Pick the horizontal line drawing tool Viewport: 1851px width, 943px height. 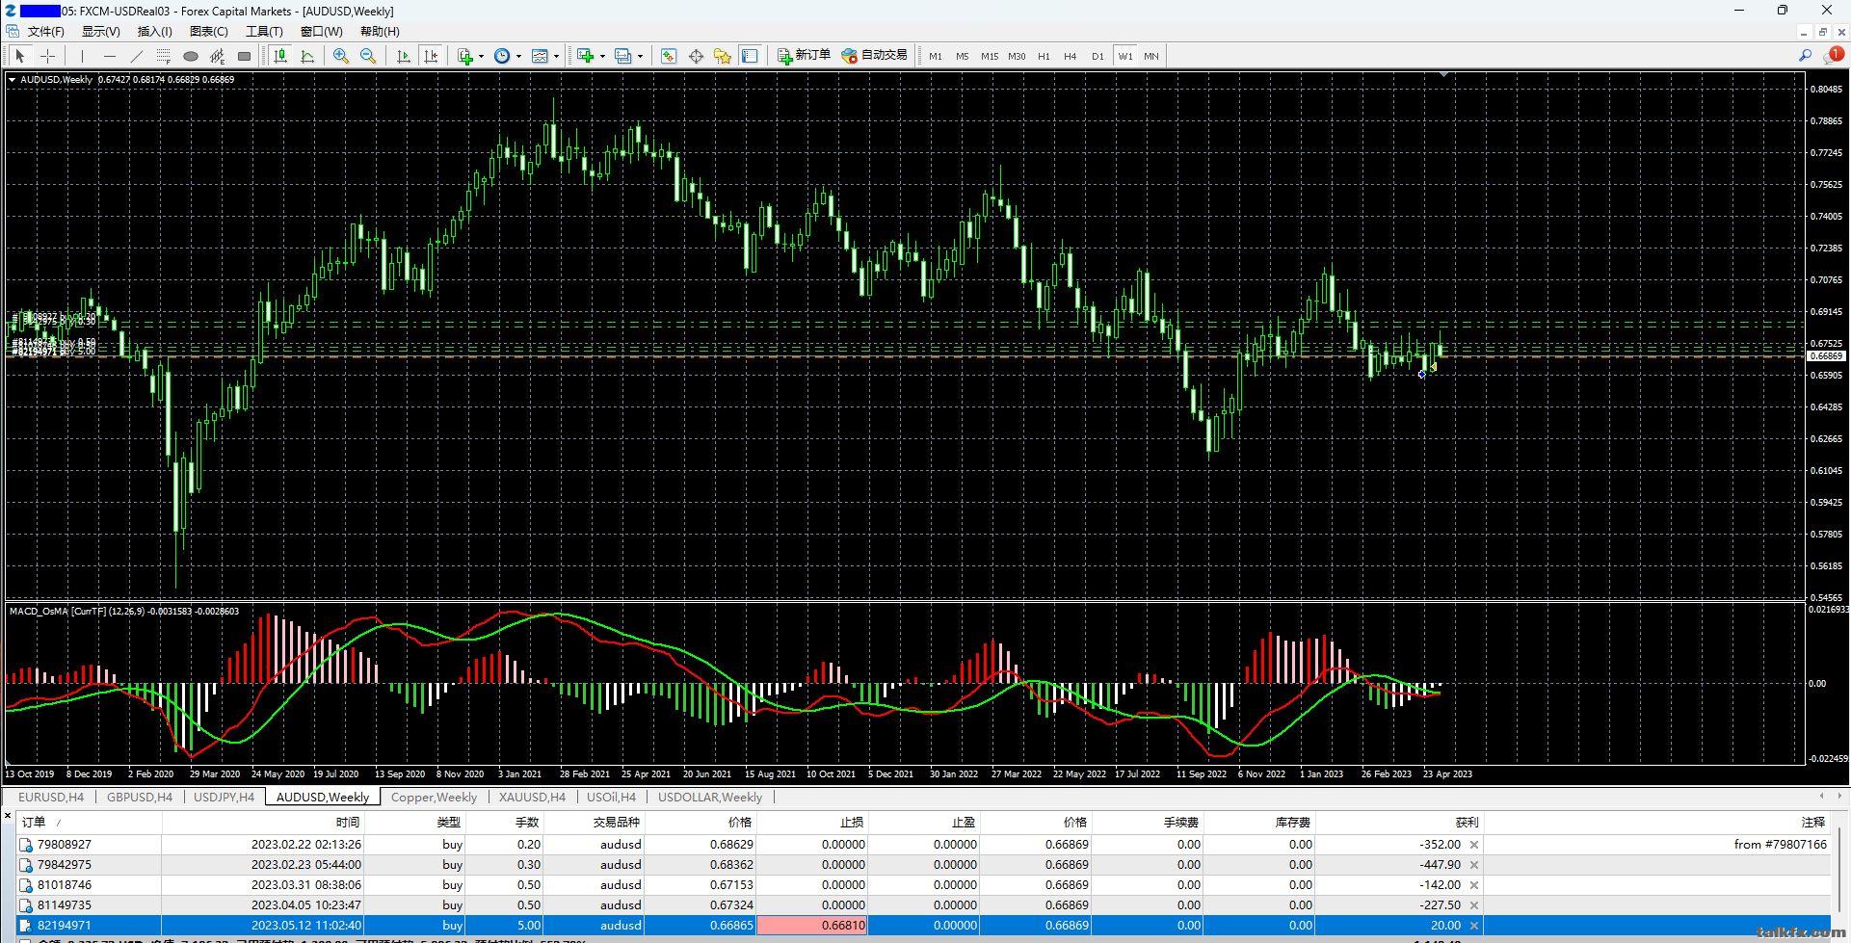click(x=110, y=56)
